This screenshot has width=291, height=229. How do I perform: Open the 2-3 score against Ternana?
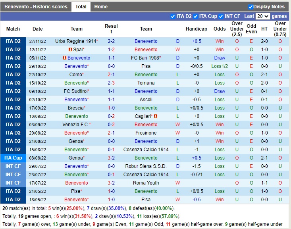pos(111,83)
